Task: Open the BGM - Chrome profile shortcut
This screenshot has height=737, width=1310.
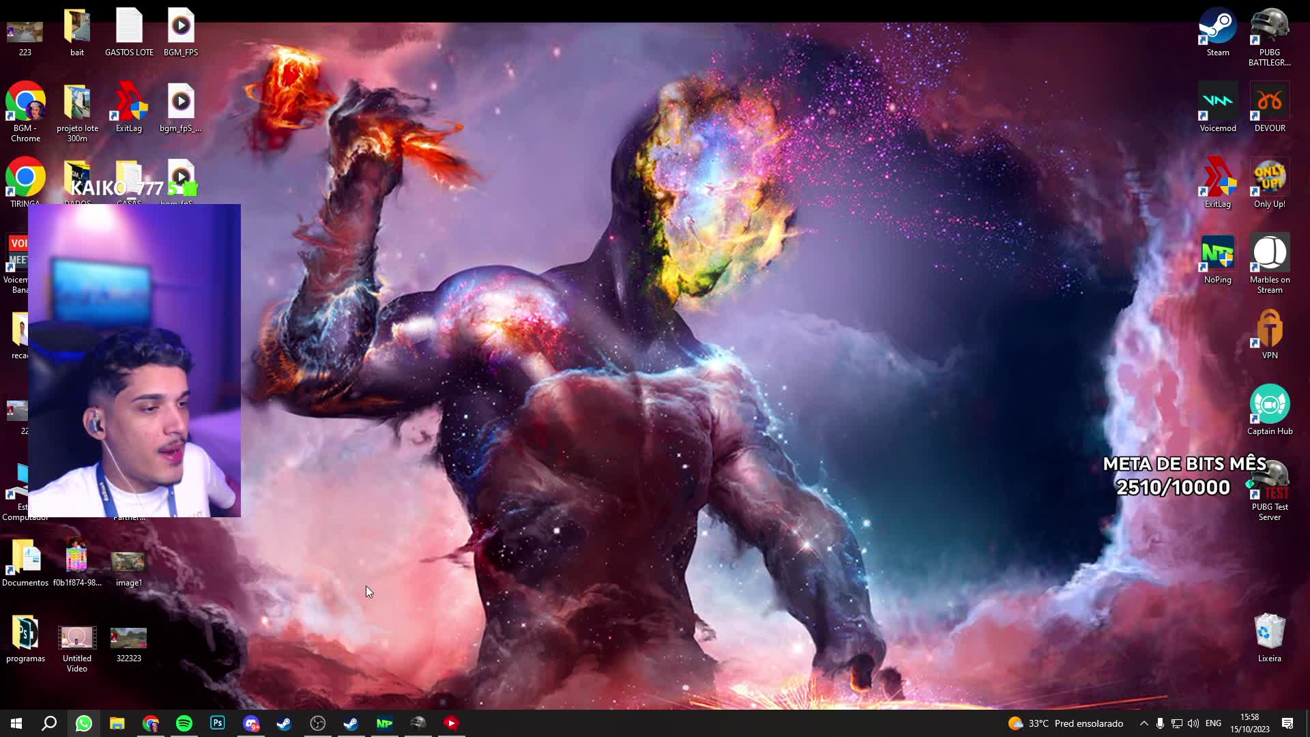Action: pyautogui.click(x=25, y=113)
